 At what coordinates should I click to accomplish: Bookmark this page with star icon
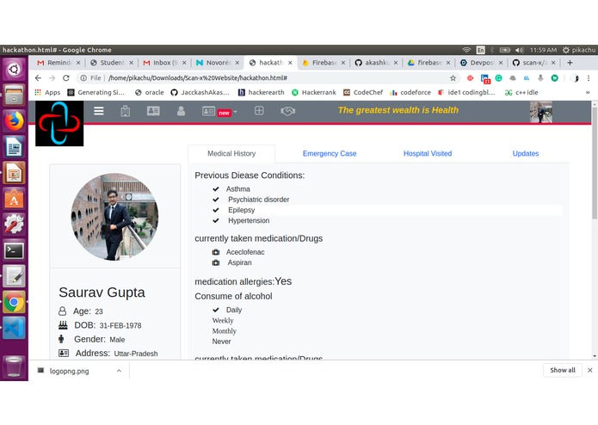click(x=453, y=78)
